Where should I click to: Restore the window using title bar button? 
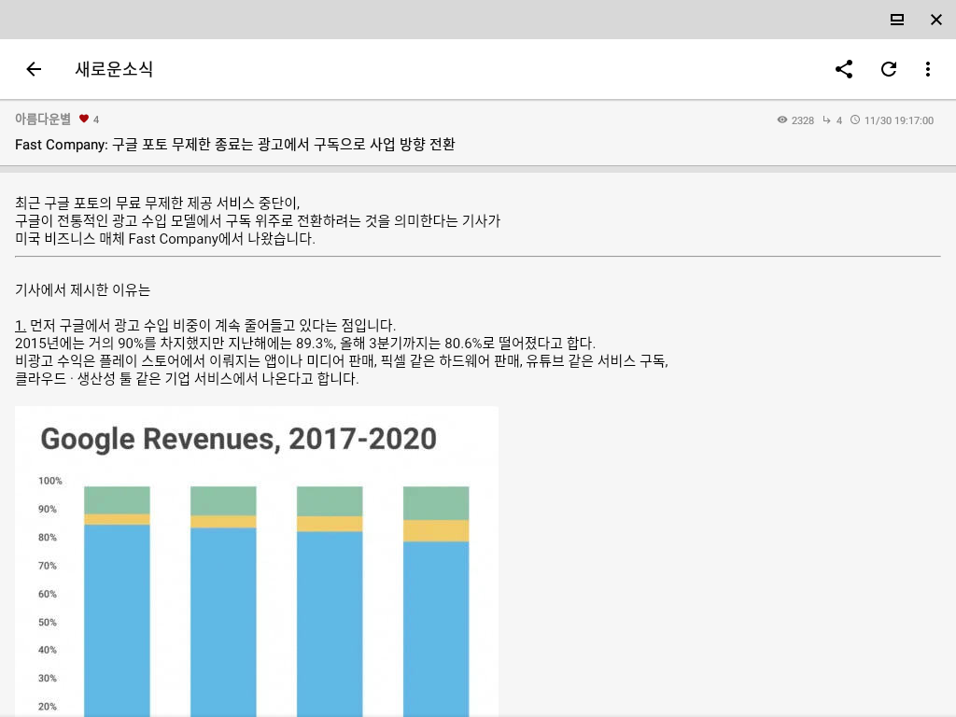coord(897,20)
